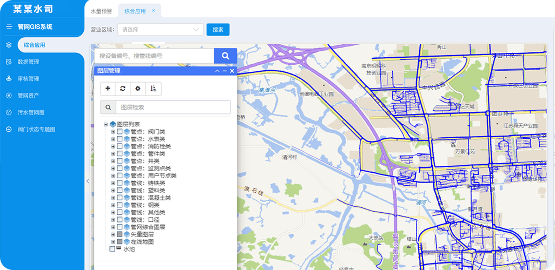Toggle the 矢量图层 checkbox
Screen dimensions: 555x270
pos(120,234)
